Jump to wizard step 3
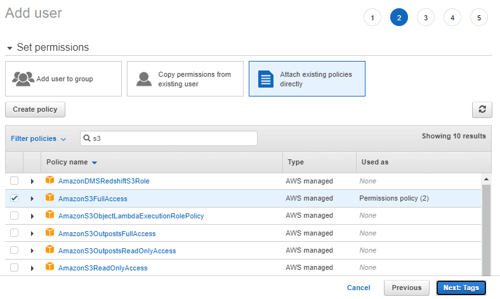Screen dimensions: 500x299 (x=425, y=18)
